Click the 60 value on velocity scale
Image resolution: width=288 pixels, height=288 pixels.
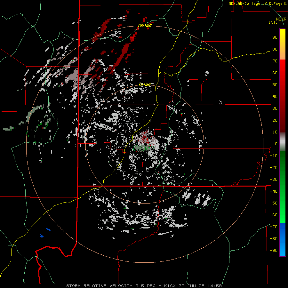pyautogui.click(x=275, y=73)
